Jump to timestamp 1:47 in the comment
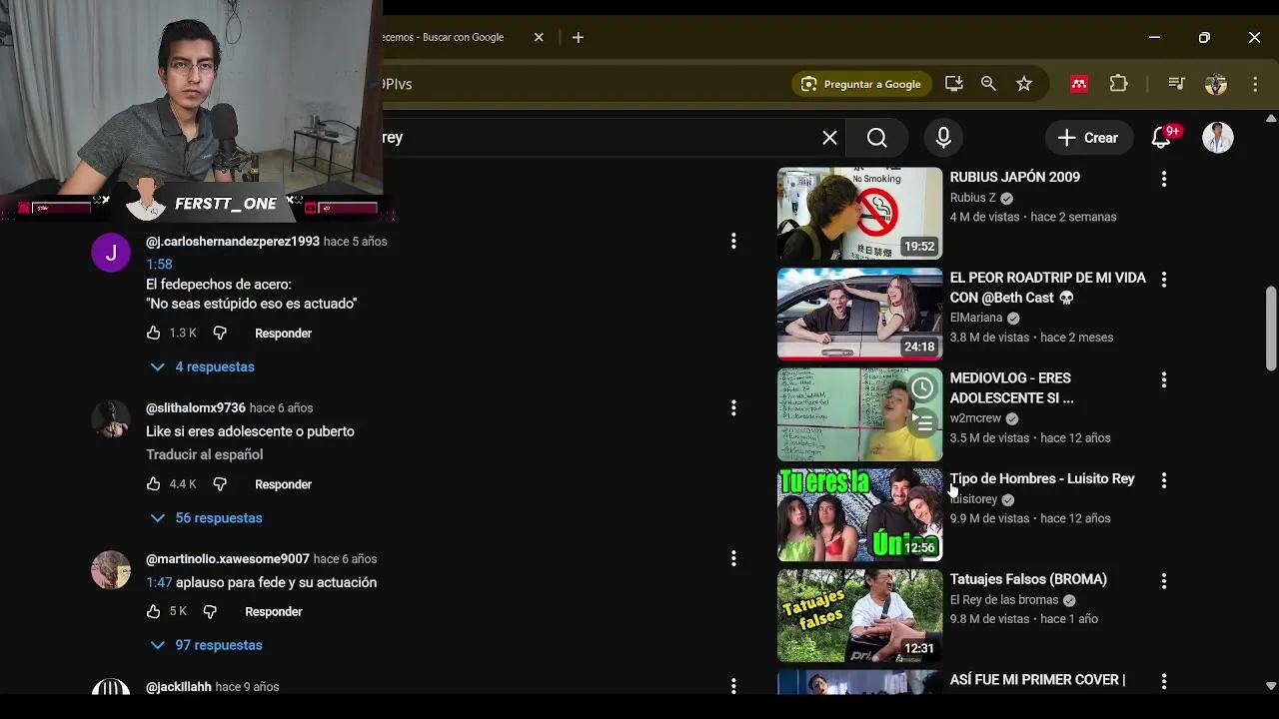The width and height of the screenshot is (1279, 719). [159, 582]
